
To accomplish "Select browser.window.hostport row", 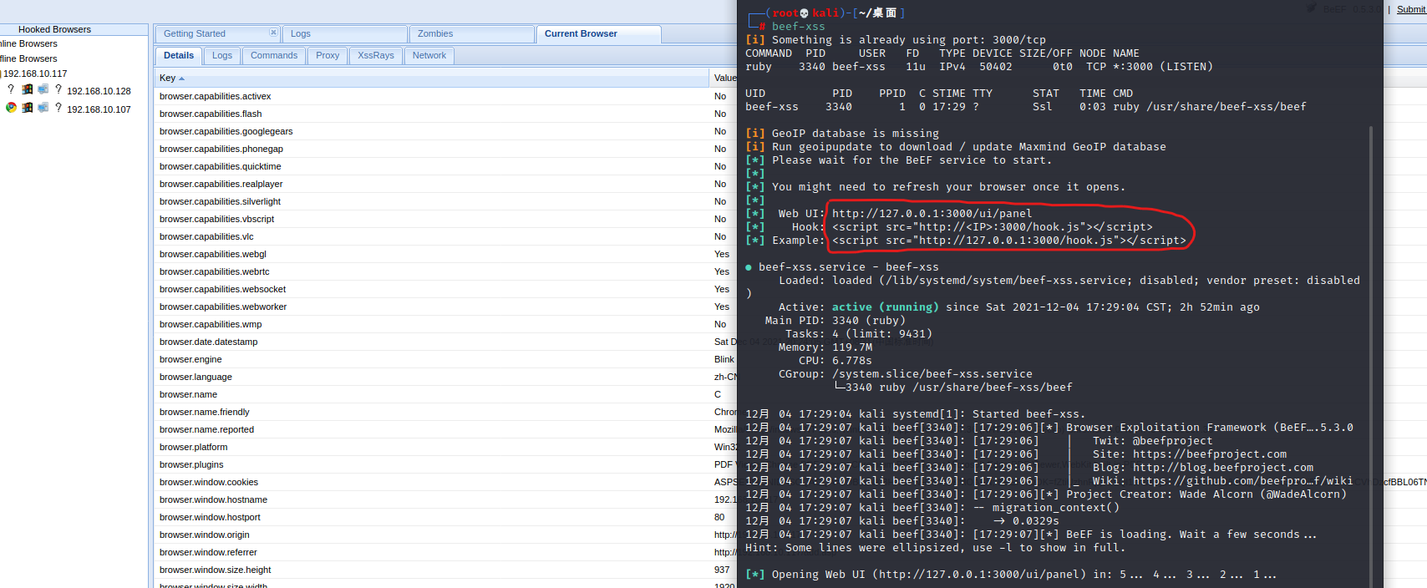I will [445, 517].
